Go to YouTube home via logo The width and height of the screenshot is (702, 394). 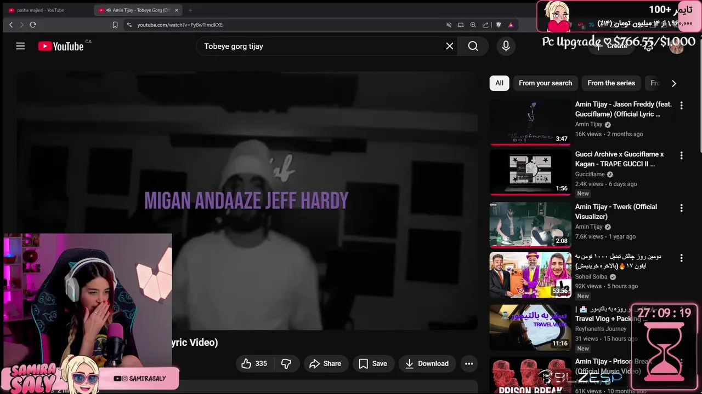click(x=61, y=47)
